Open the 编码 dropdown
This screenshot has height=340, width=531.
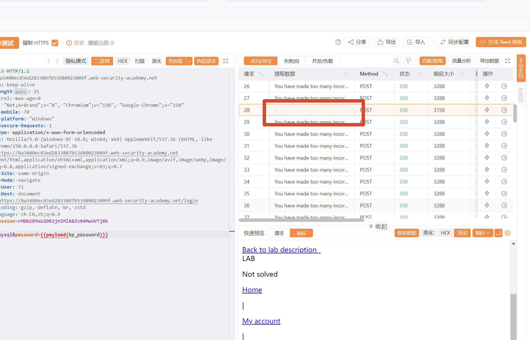pyautogui.click(x=483, y=233)
